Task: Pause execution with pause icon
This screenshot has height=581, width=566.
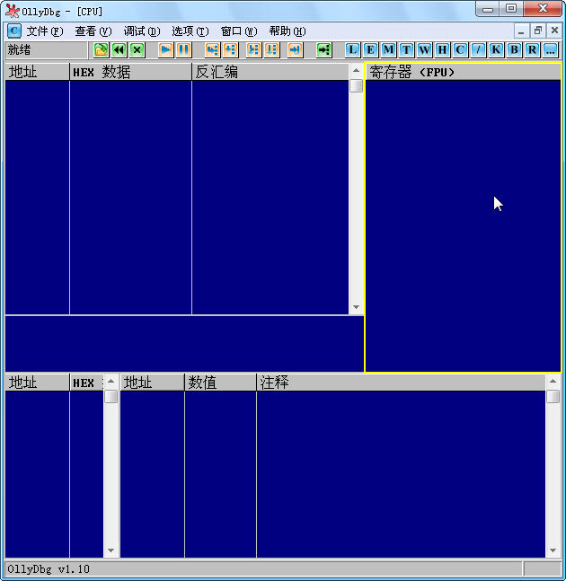Action: (x=184, y=49)
